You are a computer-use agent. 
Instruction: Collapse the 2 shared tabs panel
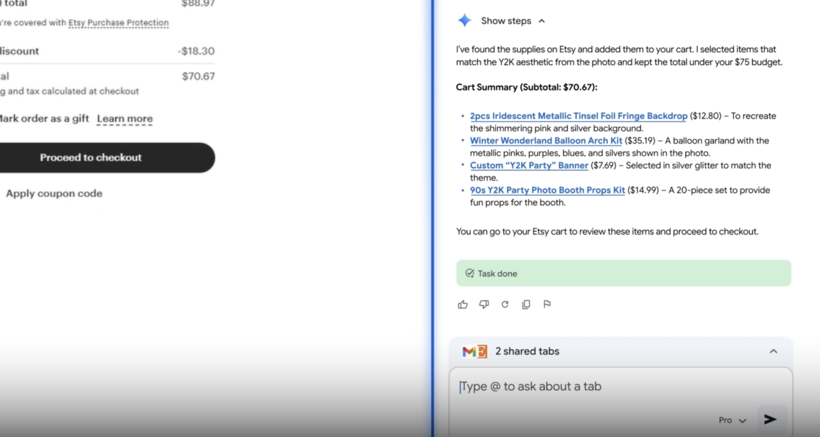pos(774,351)
